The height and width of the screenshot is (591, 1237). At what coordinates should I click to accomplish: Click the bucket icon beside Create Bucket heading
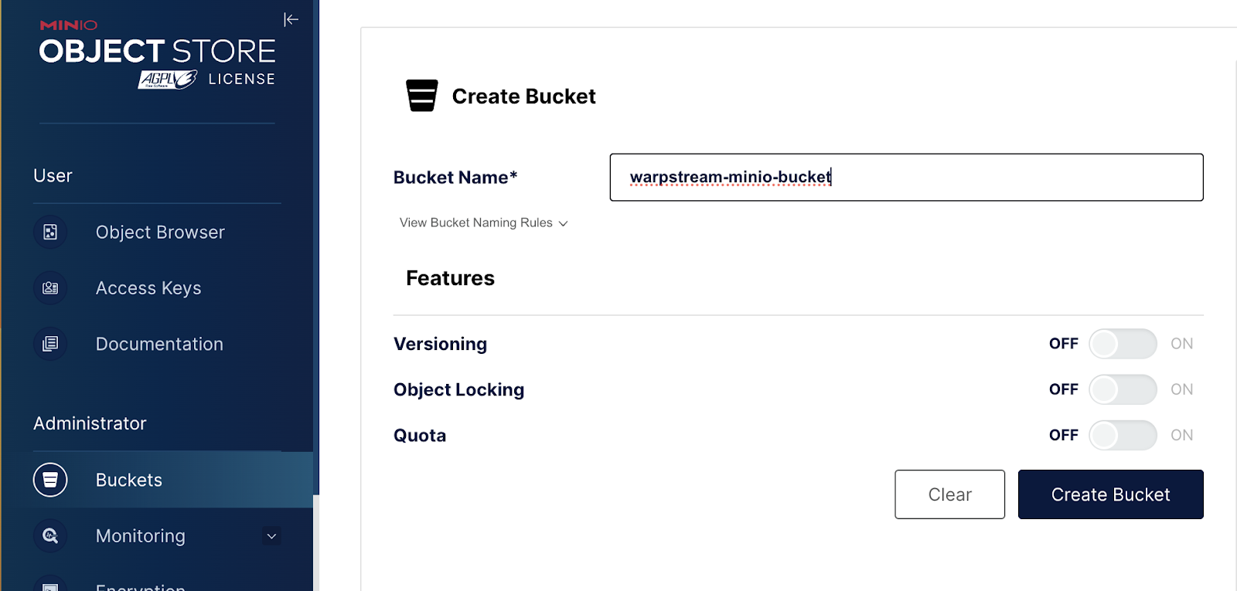point(422,96)
